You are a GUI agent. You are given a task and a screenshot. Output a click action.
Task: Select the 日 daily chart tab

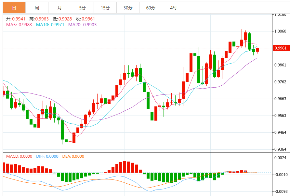click(x=14, y=8)
